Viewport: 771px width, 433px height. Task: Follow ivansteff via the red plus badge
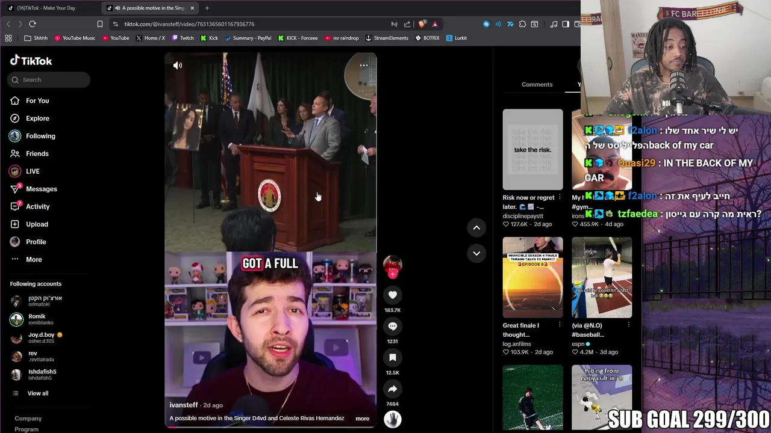coord(393,274)
